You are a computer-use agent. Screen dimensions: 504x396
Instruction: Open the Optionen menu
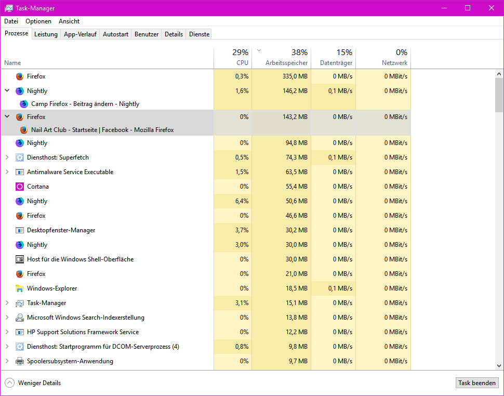[38, 21]
